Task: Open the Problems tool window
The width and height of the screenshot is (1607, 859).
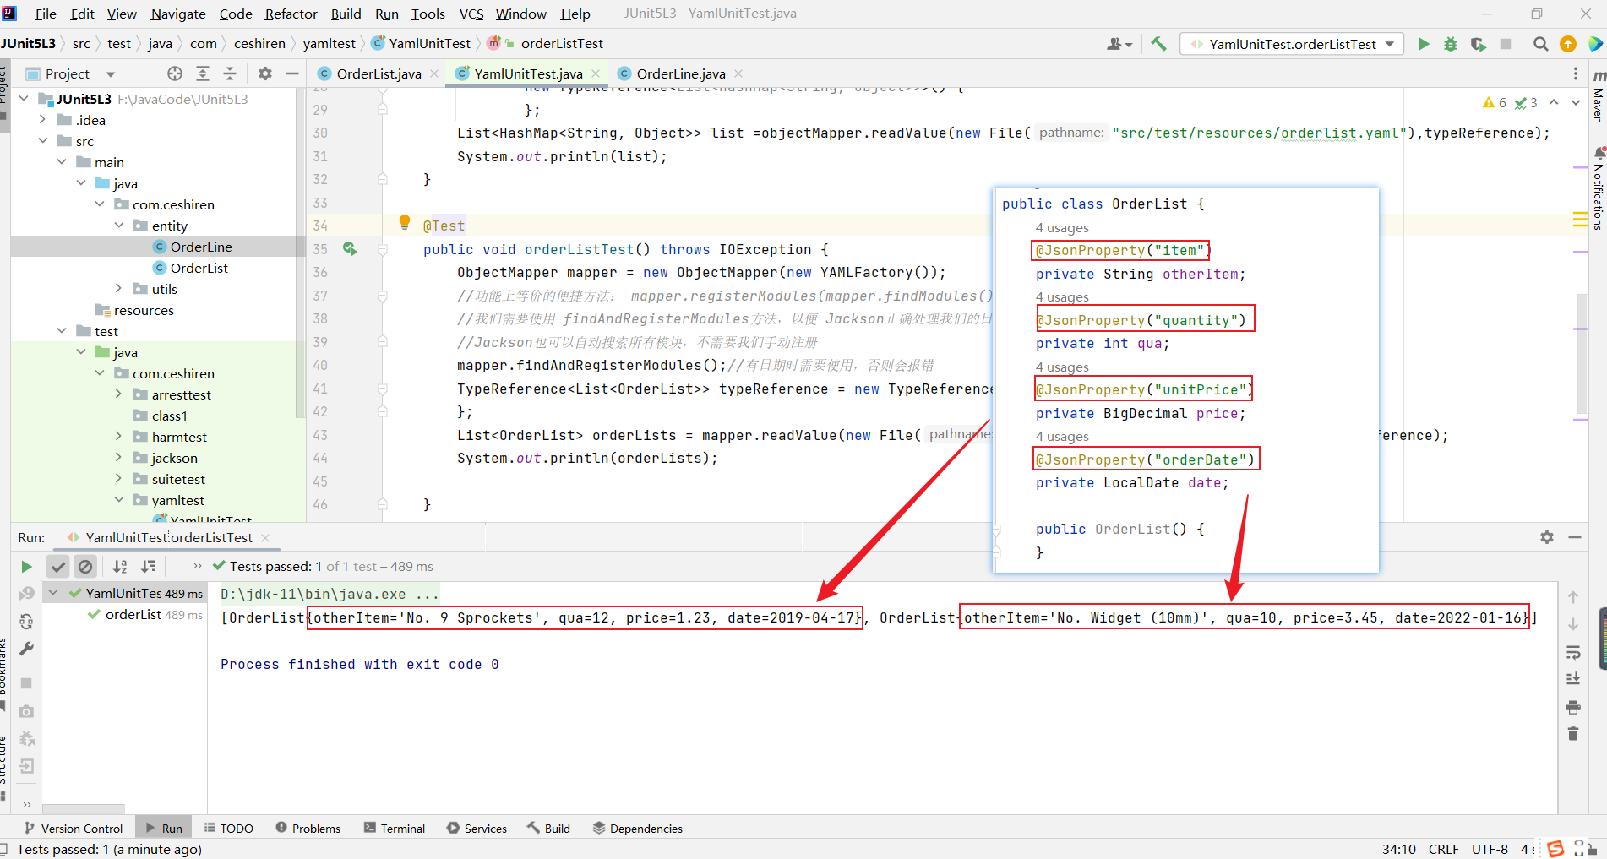Action: [x=308, y=829]
